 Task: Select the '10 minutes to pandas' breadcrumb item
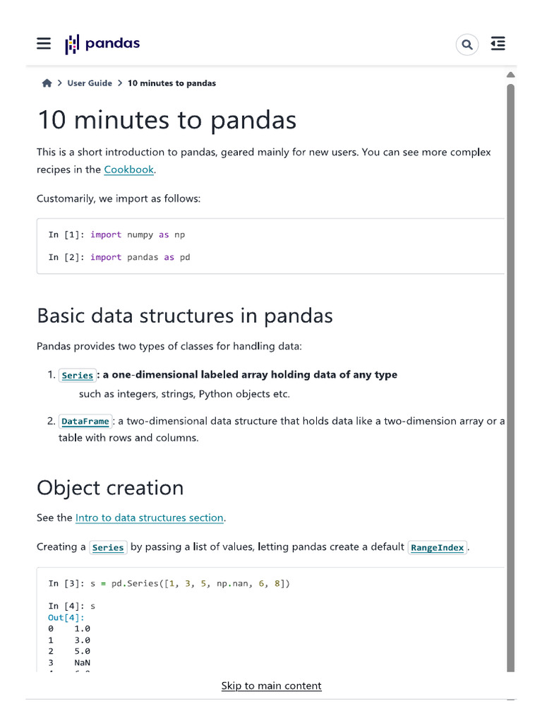pos(171,83)
